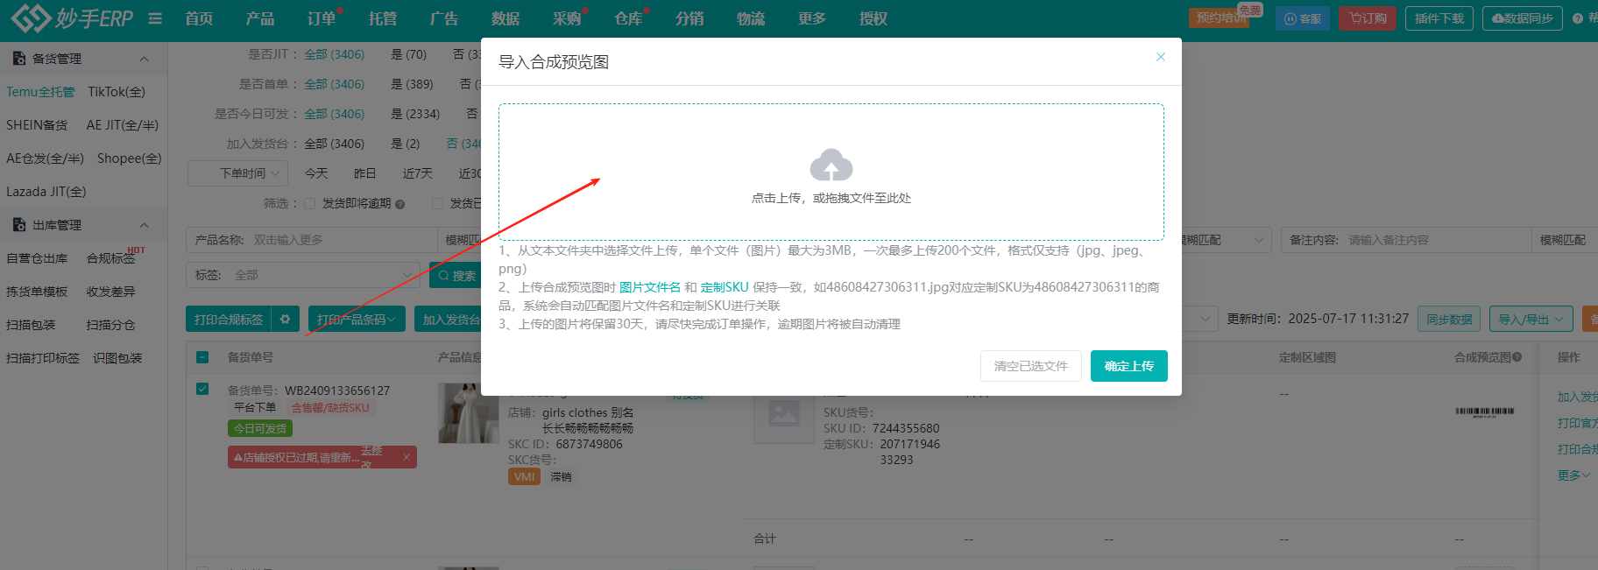Click the 搜索 magnifier button

[x=456, y=275]
